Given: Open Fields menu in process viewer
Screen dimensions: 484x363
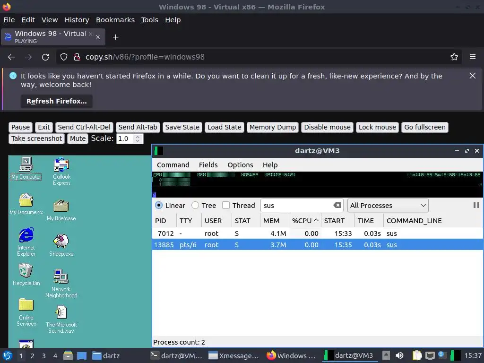Looking at the screenshot, I should click(208, 165).
